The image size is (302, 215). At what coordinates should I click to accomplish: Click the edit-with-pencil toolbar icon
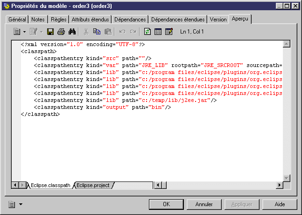[169, 32]
